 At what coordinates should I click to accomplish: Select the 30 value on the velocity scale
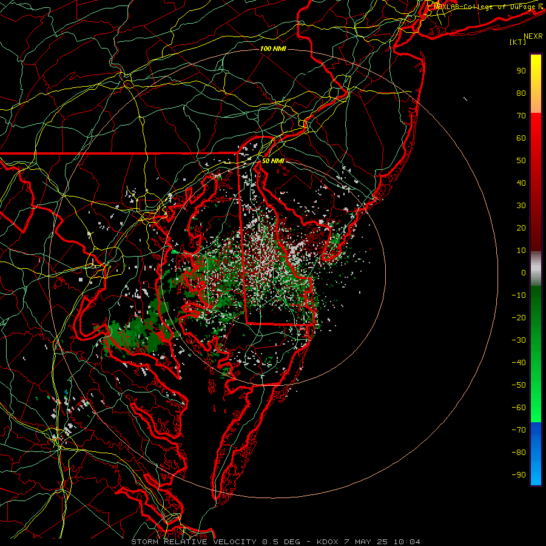coord(521,206)
